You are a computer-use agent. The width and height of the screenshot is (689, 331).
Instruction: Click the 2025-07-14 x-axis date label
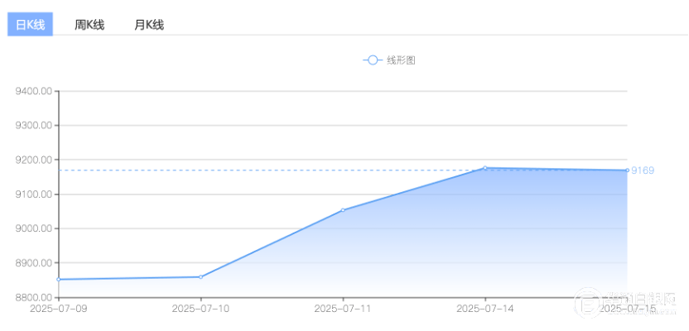click(x=484, y=309)
